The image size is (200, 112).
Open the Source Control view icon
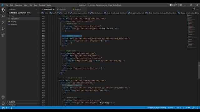pos(3,23)
